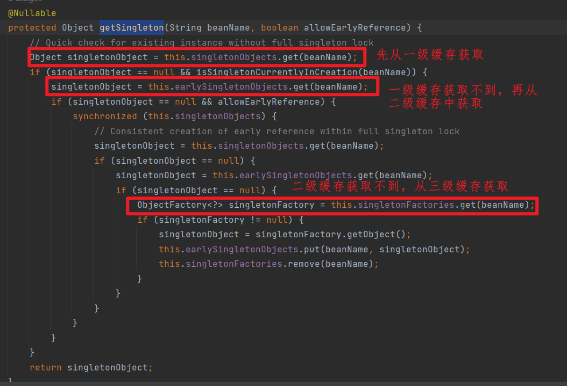The width and height of the screenshot is (567, 386).
Task: Click the 'String beanName' parameter
Action: pyautogui.click(x=209, y=28)
